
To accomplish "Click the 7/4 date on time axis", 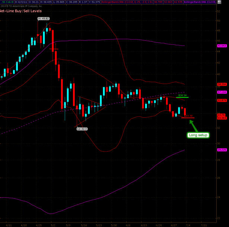I will (188, 225).
